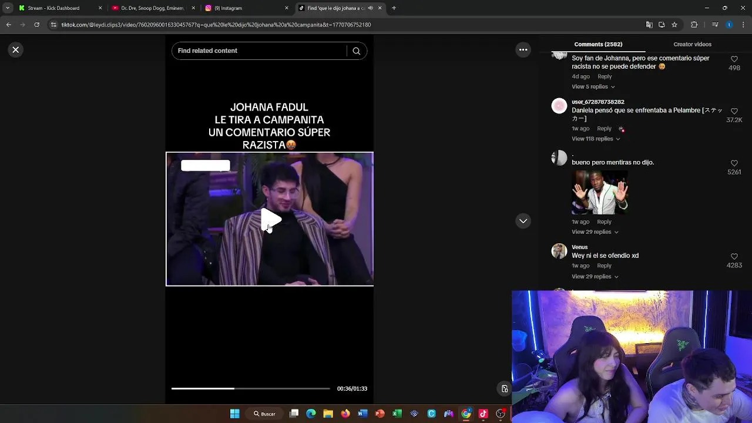Reply to the user_672878738282 comment
752x423 pixels.
tap(605, 129)
